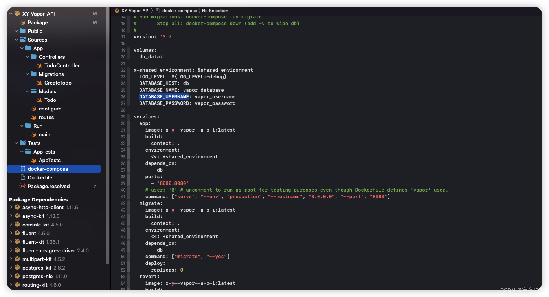Click the Models folder icon

[34, 91]
